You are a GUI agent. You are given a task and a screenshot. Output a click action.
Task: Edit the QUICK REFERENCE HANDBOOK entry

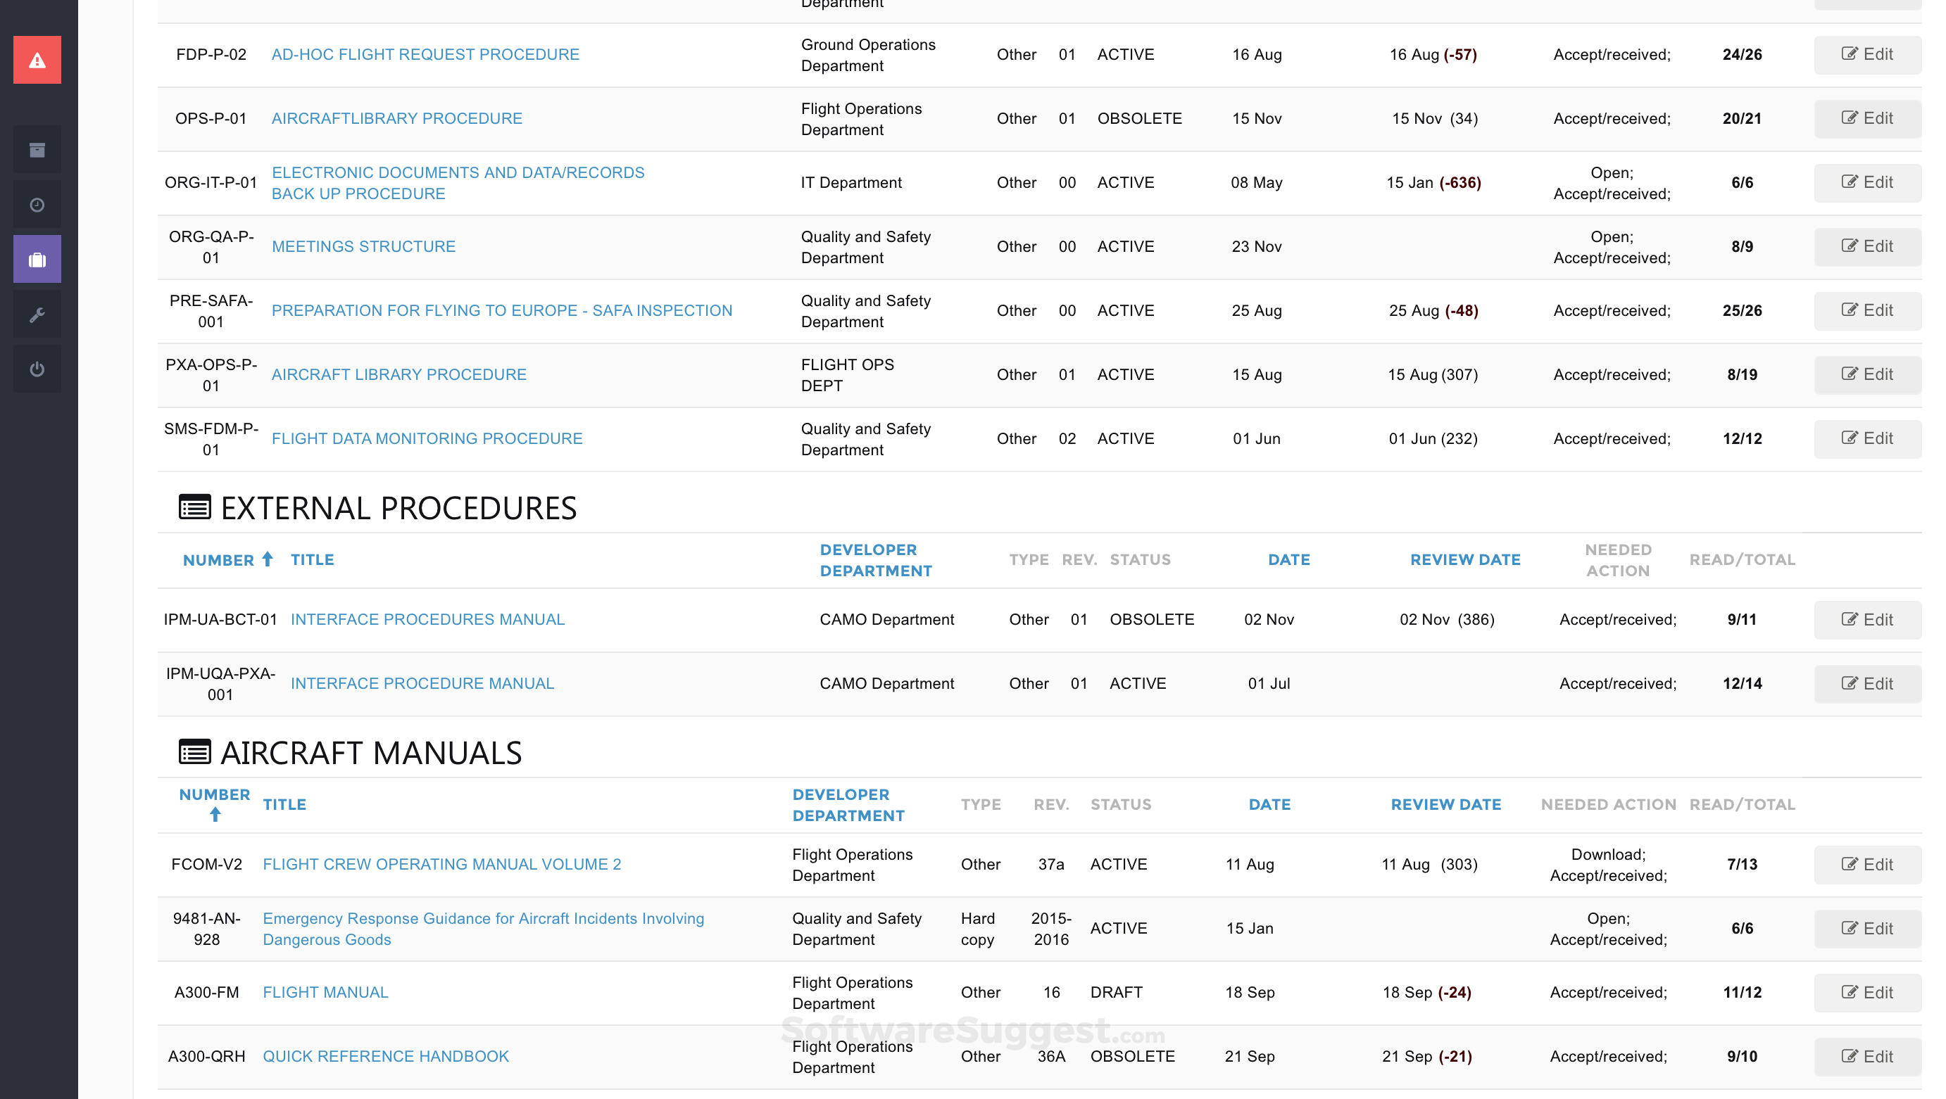pyautogui.click(x=1866, y=1056)
